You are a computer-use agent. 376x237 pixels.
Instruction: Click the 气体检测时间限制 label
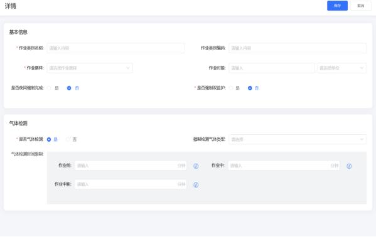(x=27, y=154)
